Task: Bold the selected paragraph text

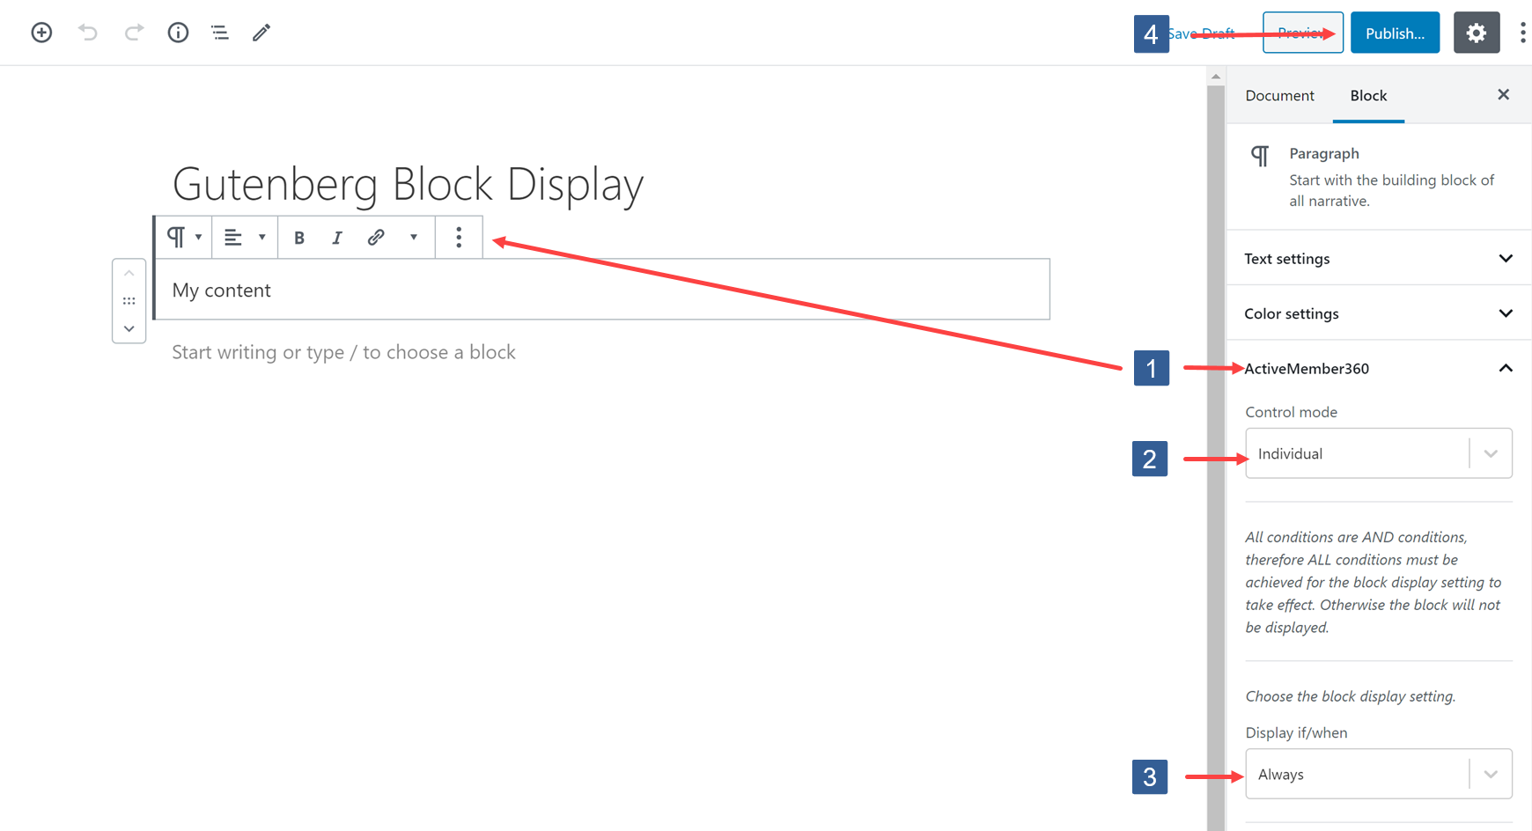Action: click(298, 237)
